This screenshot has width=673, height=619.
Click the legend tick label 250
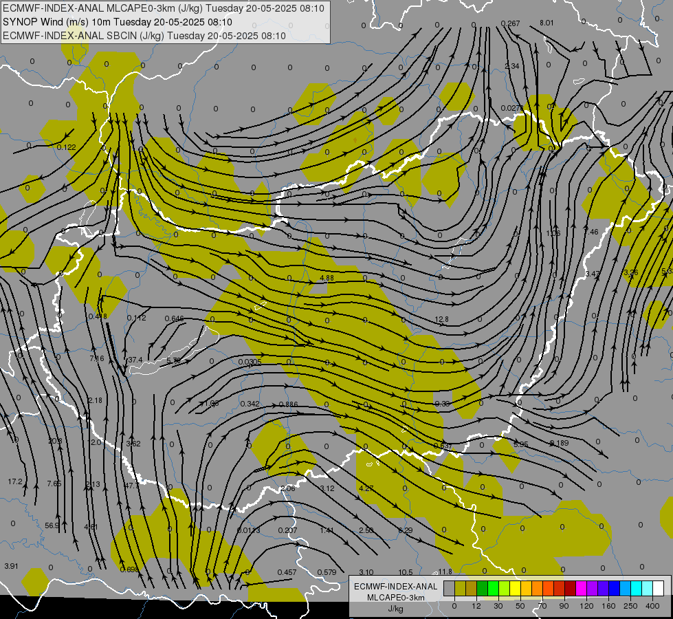click(x=630, y=606)
